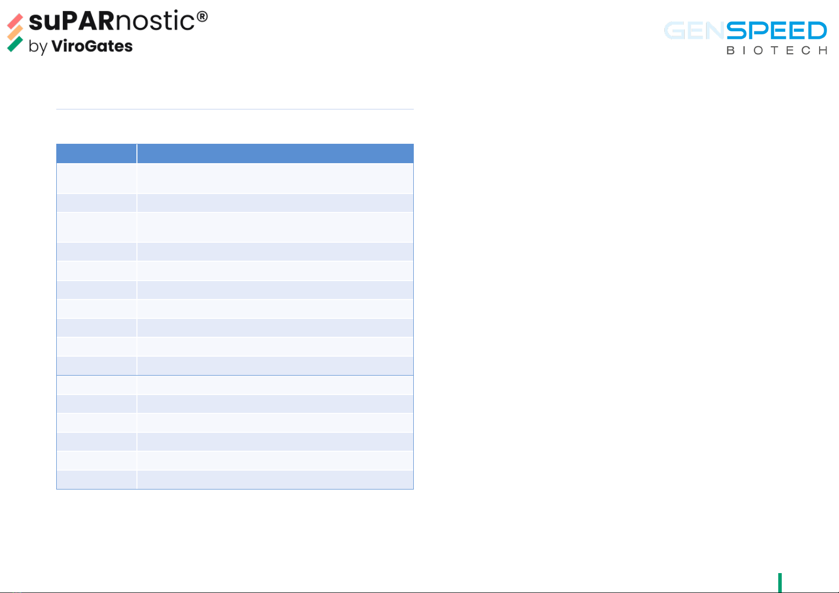Image resolution: width=839 pixels, height=593 pixels.
Task: Click the registered trademark symbol after suPARnostic
Action: pos(202,16)
